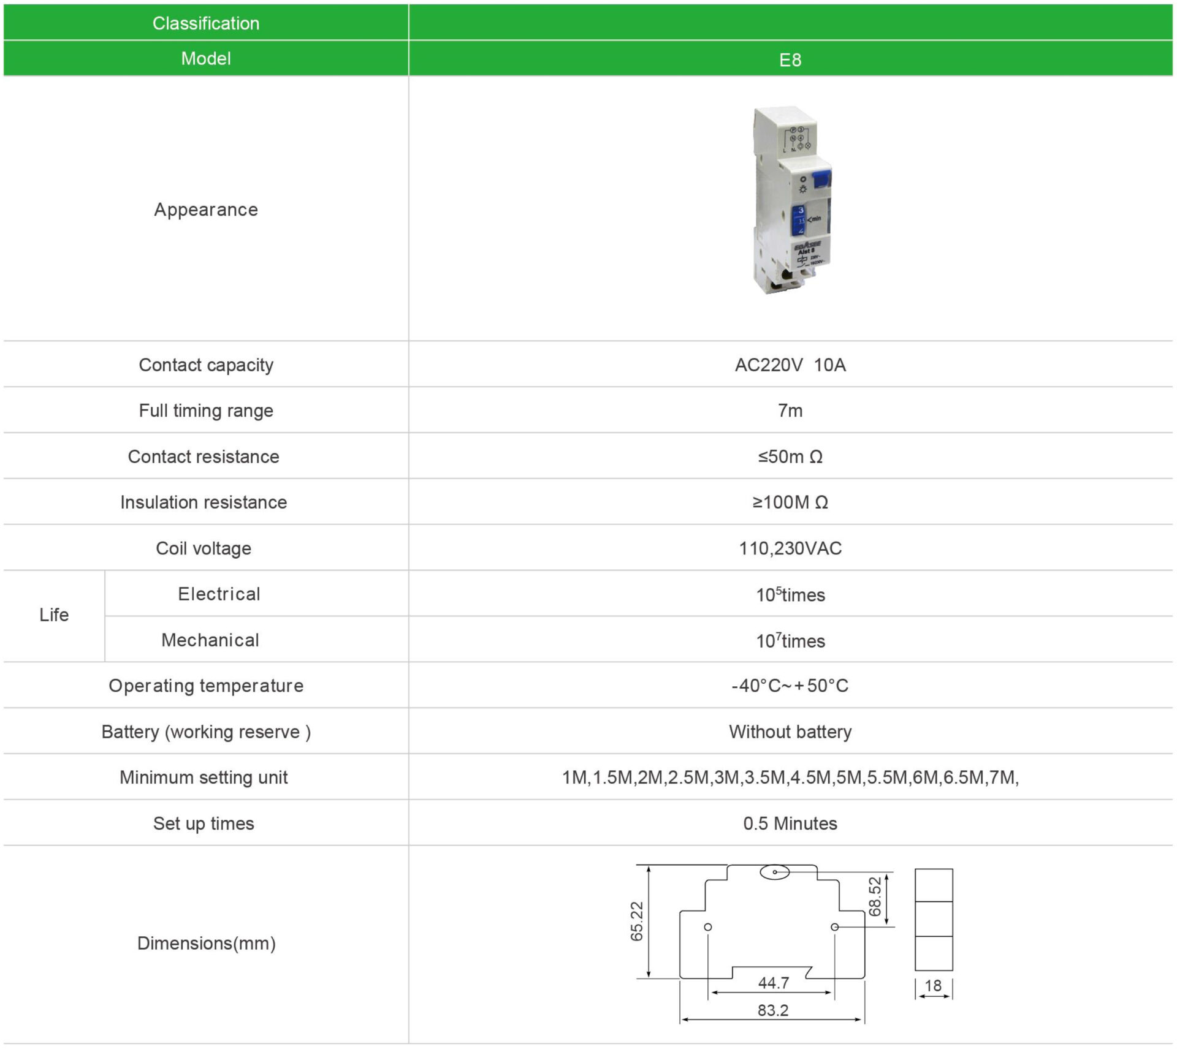
Task: Select the Without battery value
Action: (x=790, y=732)
